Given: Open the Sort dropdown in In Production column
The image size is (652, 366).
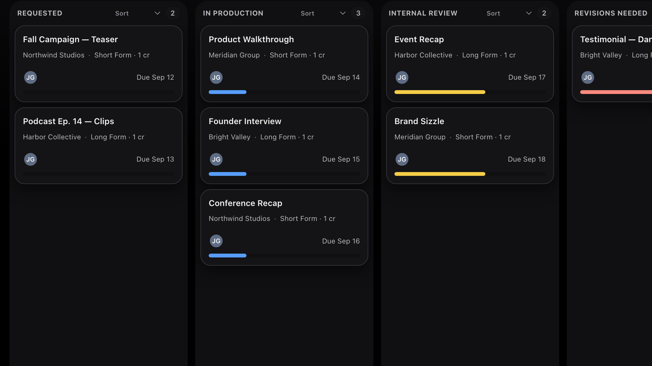Looking at the screenshot, I should 323,13.
